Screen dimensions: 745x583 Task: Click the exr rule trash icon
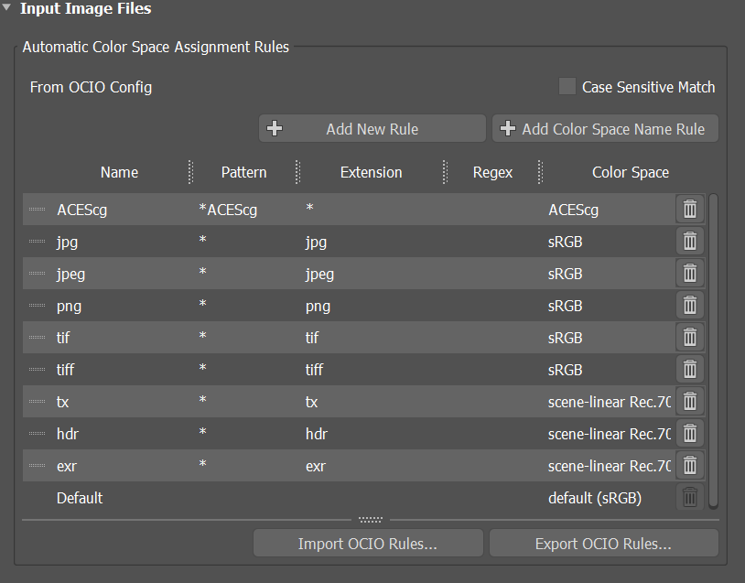coord(690,466)
